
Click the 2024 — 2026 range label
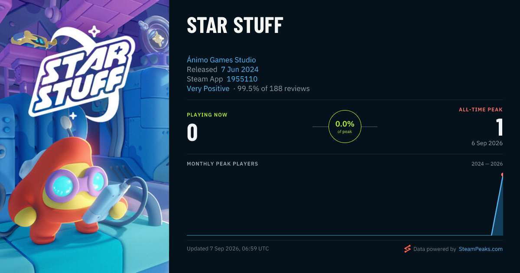(x=487, y=164)
